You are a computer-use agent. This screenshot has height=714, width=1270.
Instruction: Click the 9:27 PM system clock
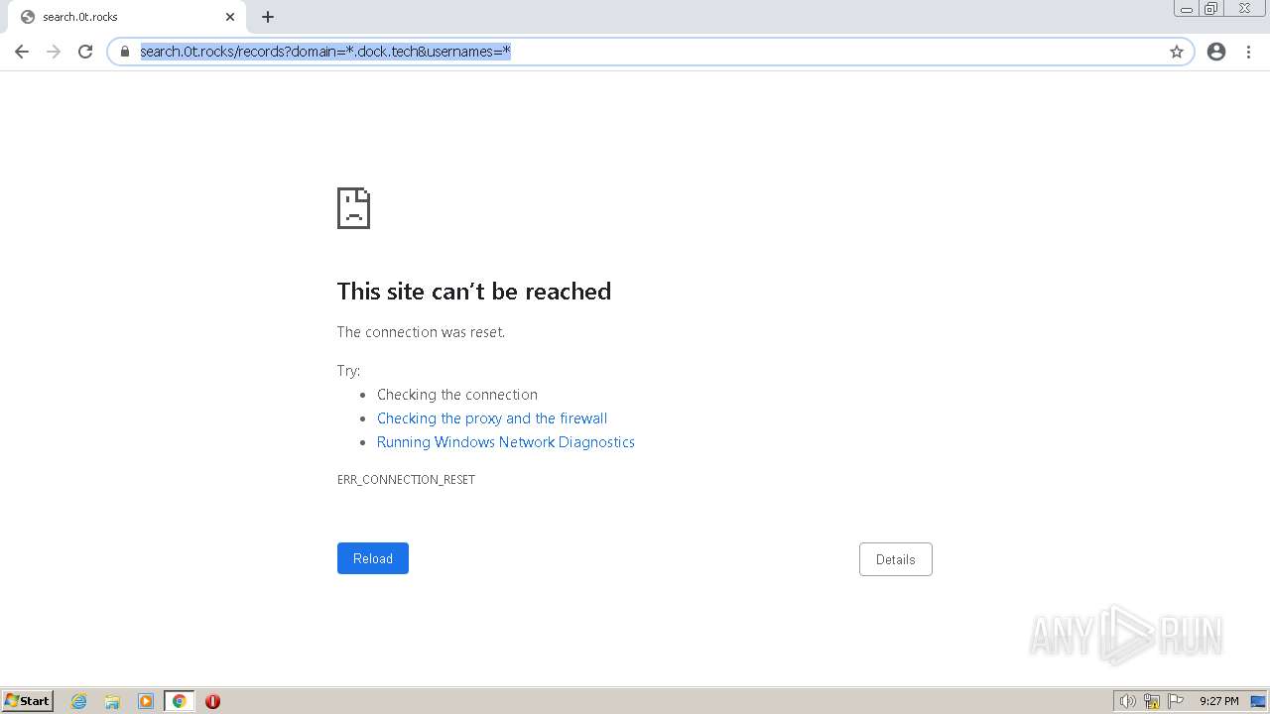click(x=1218, y=701)
